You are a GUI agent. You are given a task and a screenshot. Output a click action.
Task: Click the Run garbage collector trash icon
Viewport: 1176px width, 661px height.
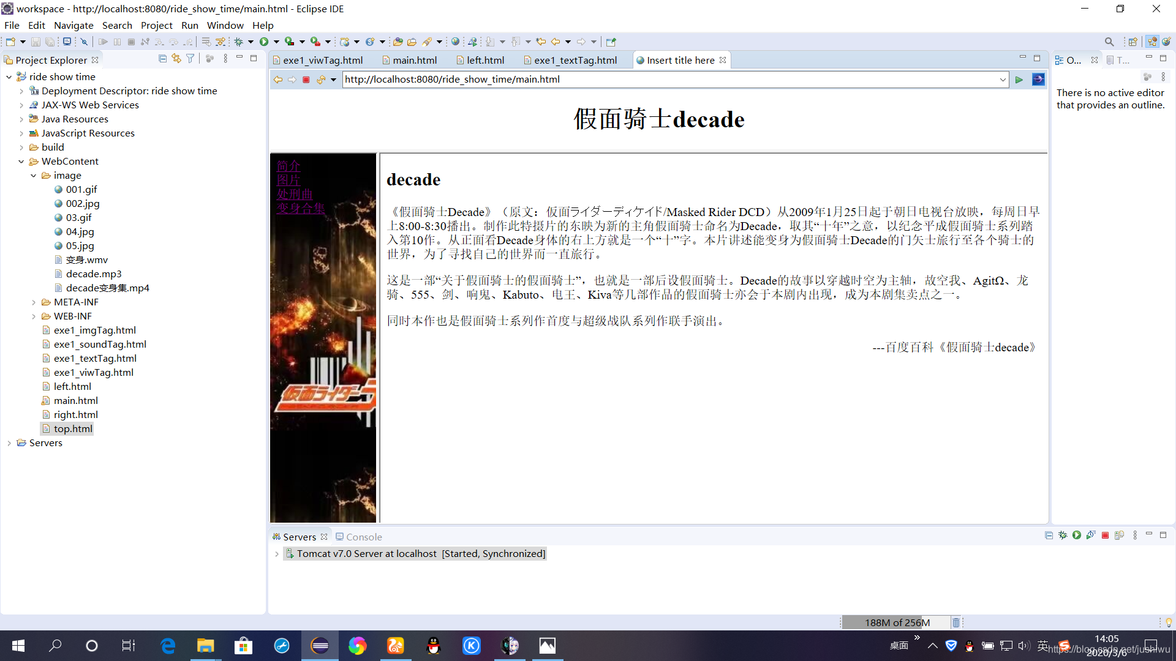956,622
